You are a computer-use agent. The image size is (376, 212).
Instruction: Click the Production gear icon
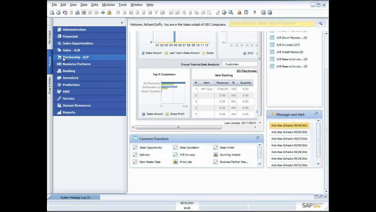click(59, 85)
